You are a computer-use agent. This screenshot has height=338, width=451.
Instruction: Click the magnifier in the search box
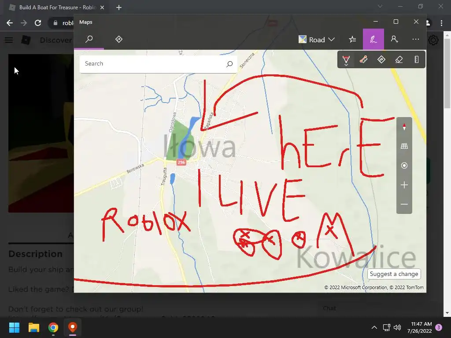229,64
